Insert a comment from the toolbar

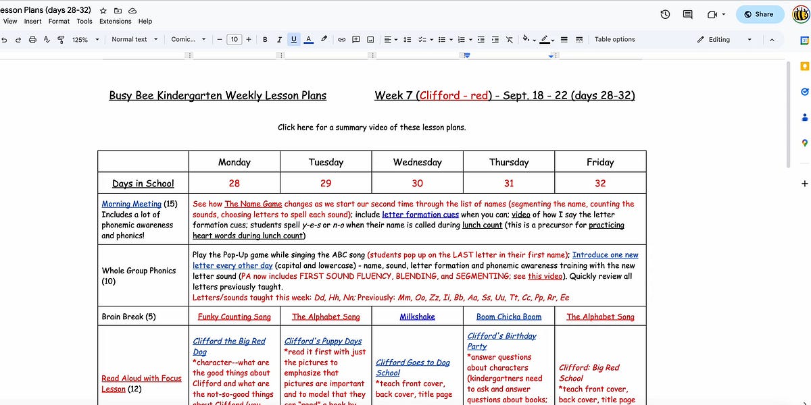355,39
